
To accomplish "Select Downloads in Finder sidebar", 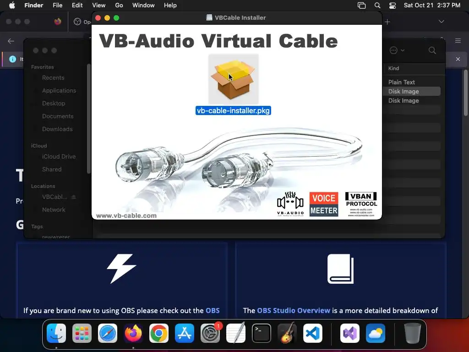I will click(x=57, y=129).
